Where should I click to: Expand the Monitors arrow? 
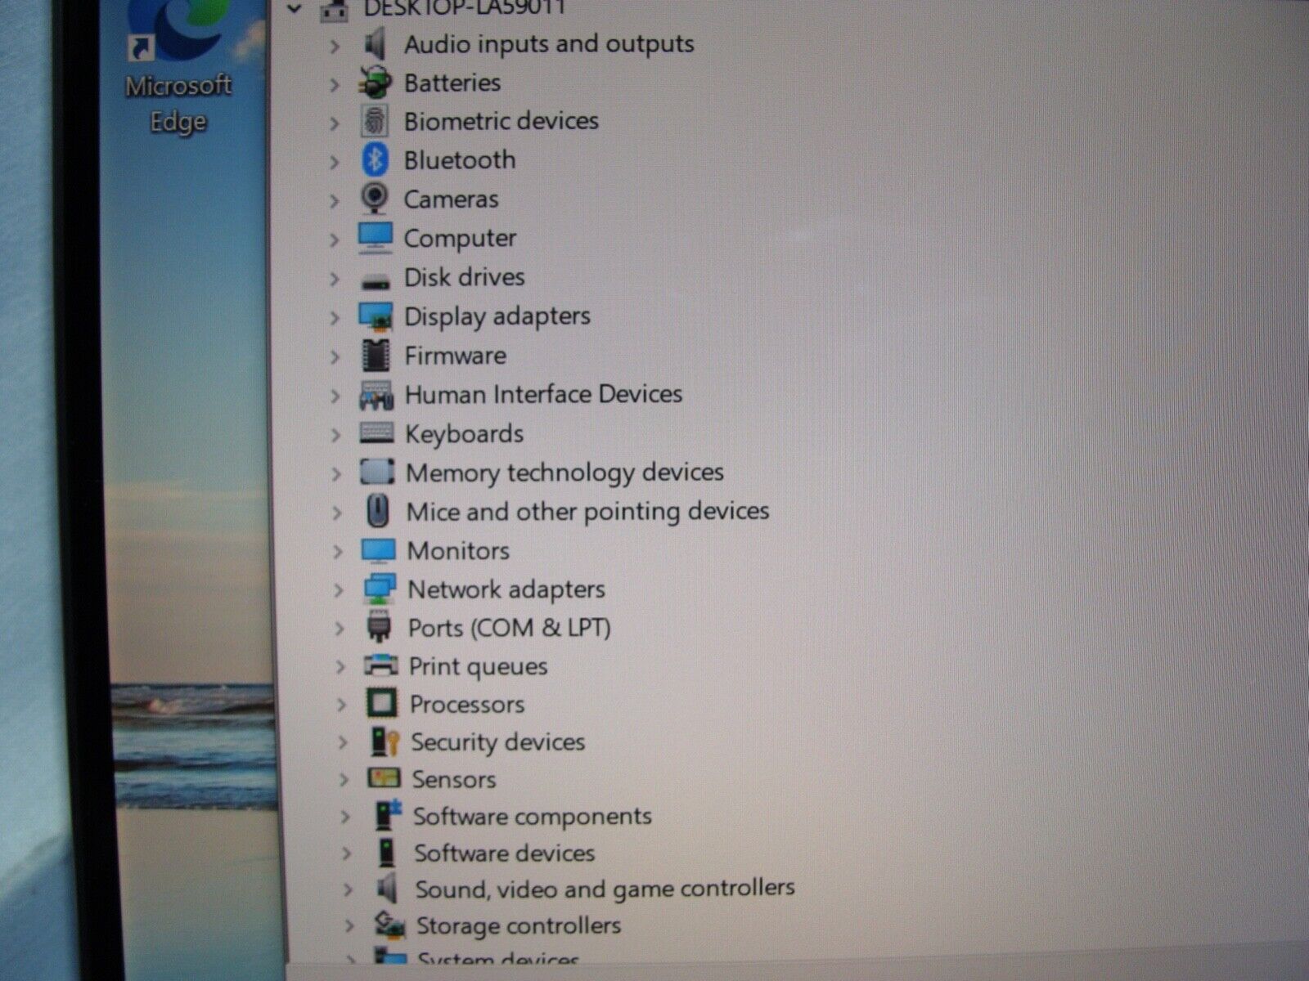(x=337, y=552)
